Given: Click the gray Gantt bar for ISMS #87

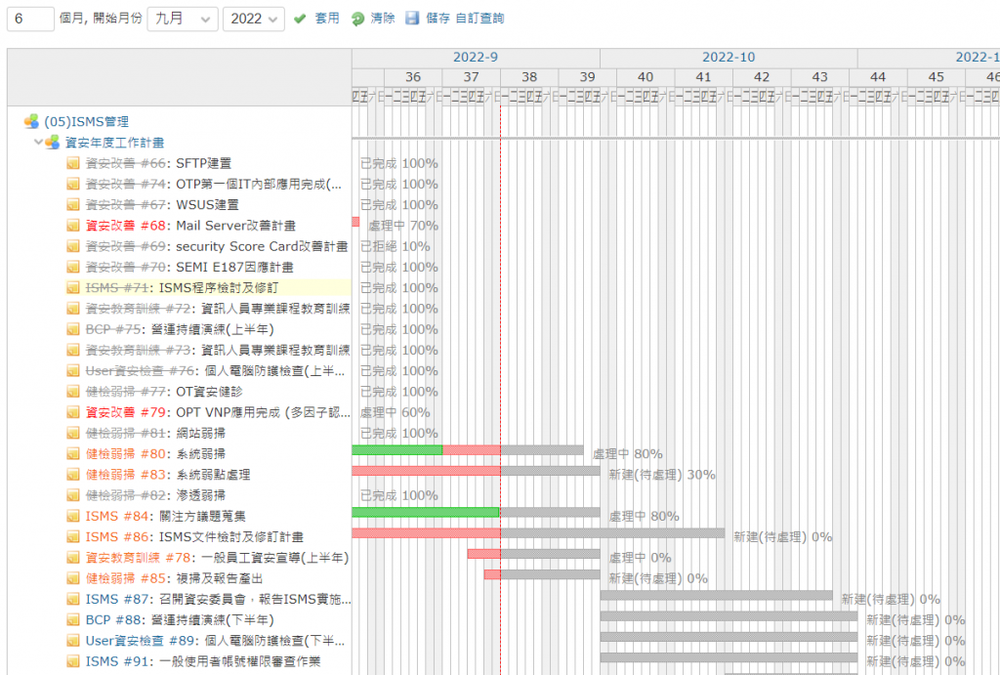Looking at the screenshot, I should pyautogui.click(x=716, y=596).
